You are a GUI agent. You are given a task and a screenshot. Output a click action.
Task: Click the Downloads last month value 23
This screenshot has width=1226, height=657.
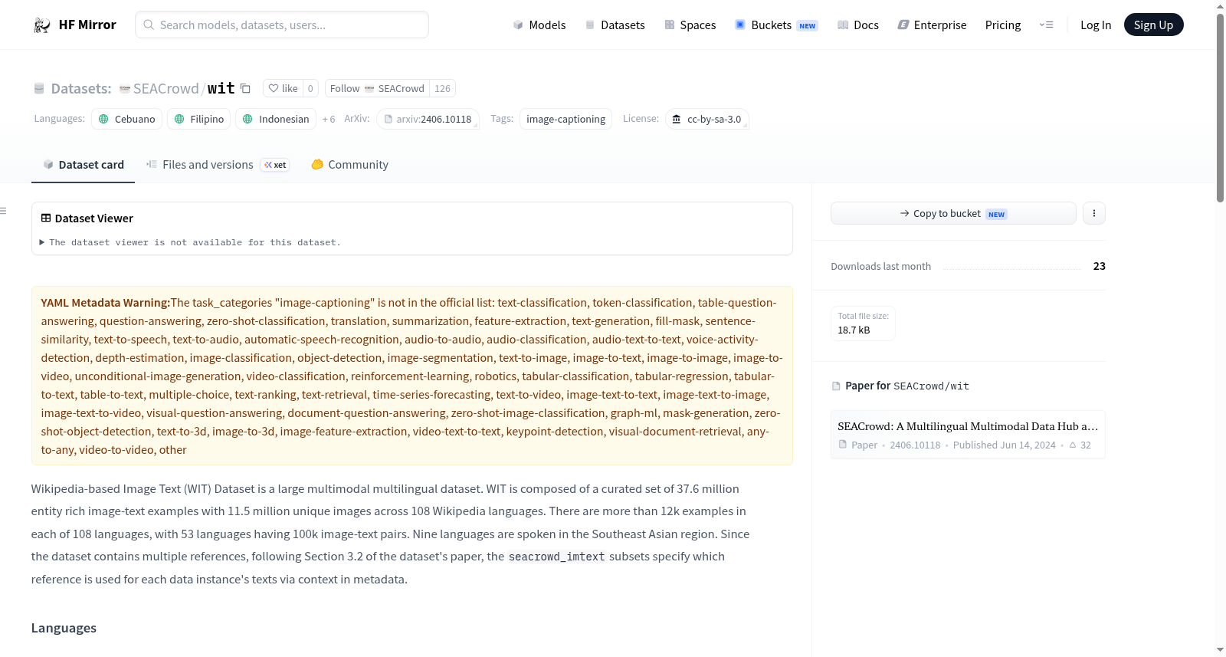point(1099,266)
